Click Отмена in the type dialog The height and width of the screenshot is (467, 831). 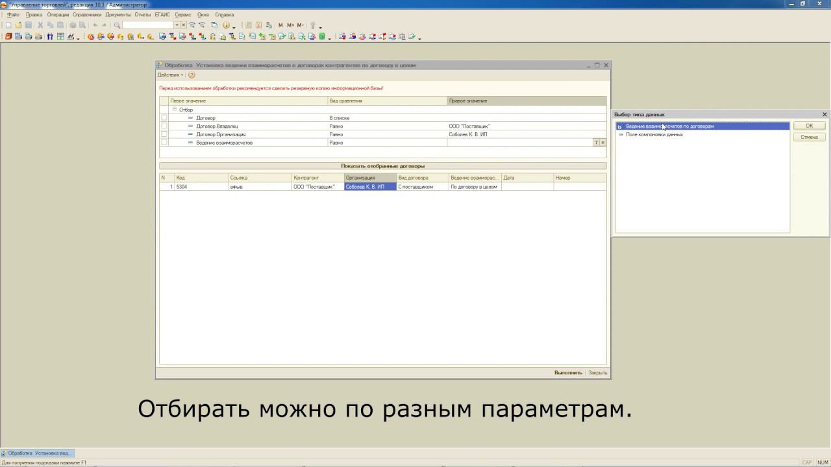[809, 137]
